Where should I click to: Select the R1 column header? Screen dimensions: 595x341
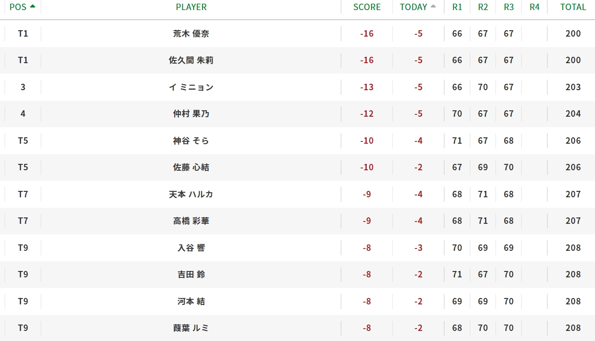pyautogui.click(x=457, y=7)
